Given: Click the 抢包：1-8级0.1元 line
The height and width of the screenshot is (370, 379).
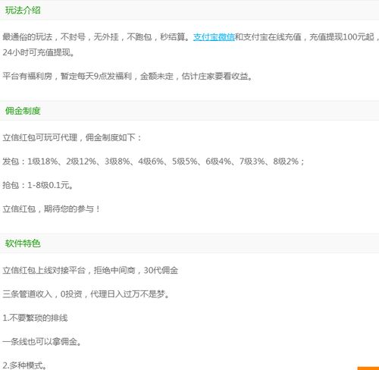Looking at the screenshot, I should point(38,185).
